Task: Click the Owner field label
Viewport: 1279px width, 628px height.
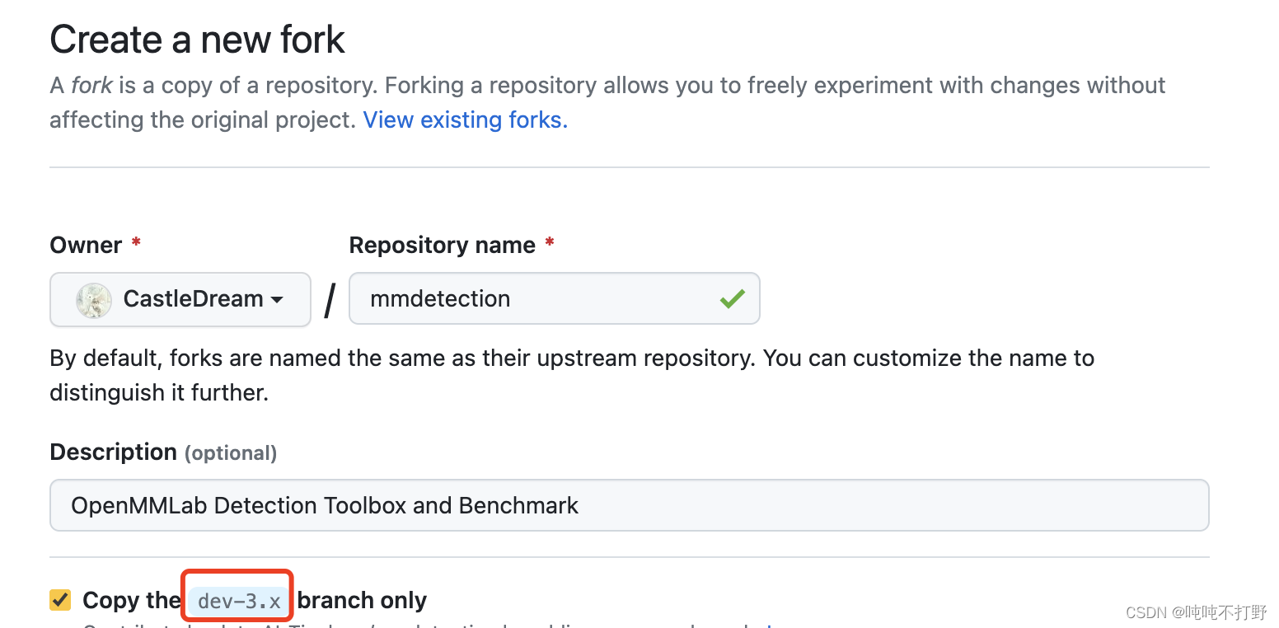Action: click(x=86, y=245)
